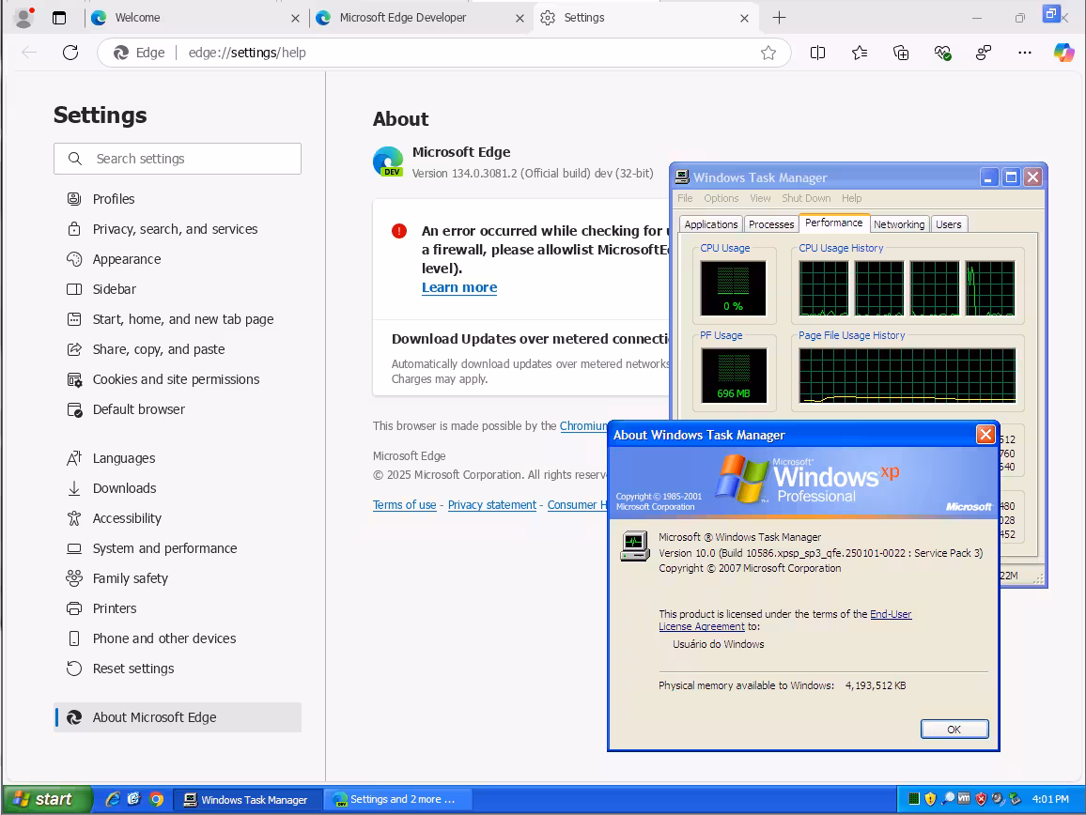Switch to Networking tab in Task Manager
1086x815 pixels.
[x=899, y=224]
